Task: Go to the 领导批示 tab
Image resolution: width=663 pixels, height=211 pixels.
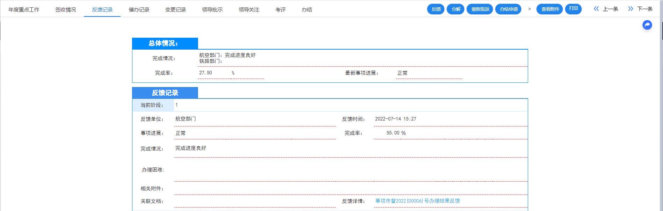Action: pos(212,10)
